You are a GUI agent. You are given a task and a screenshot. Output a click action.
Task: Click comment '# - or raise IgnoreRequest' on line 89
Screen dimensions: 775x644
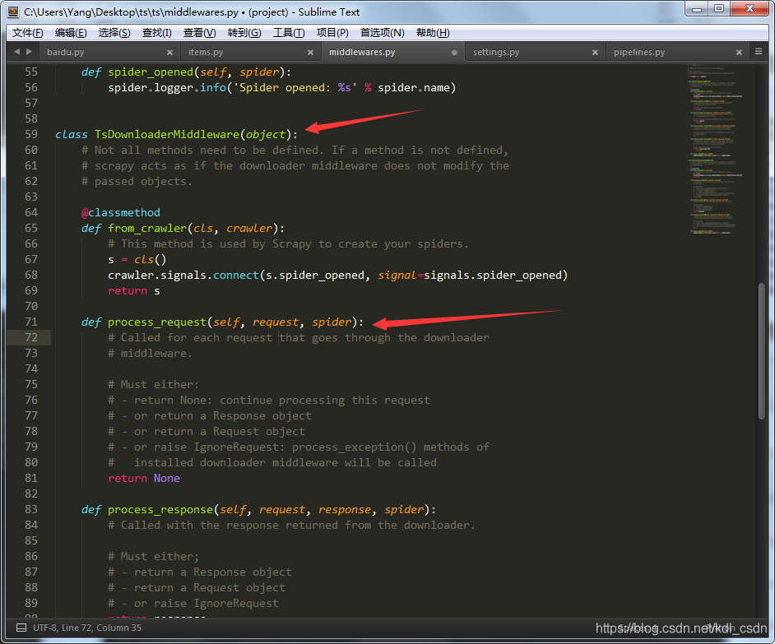[193, 604]
